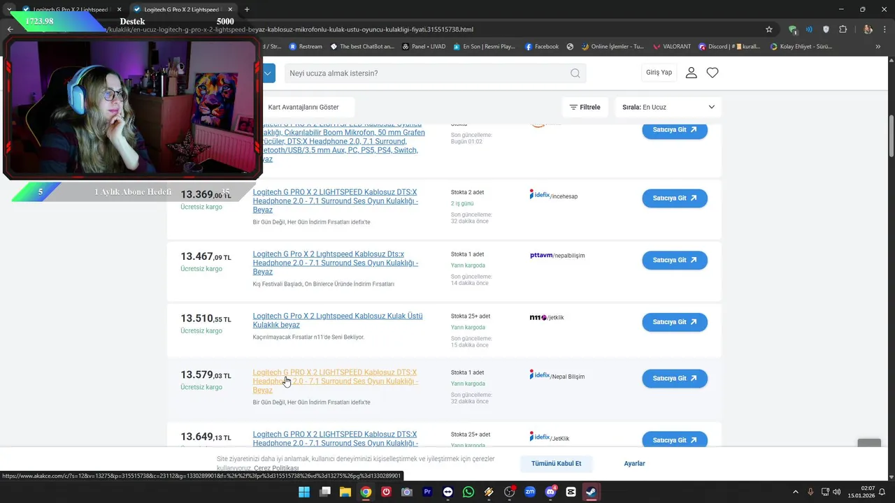Image resolution: width=895 pixels, height=503 pixels.
Task: Click the microphone icon in system tray
Action: coord(810,492)
